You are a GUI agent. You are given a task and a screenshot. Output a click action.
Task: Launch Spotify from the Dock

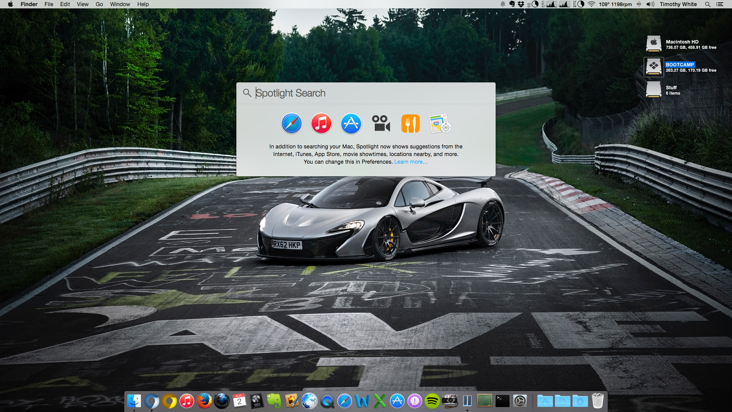point(432,401)
